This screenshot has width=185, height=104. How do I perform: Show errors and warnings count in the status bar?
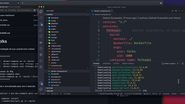pyautogui.click(x=54, y=94)
